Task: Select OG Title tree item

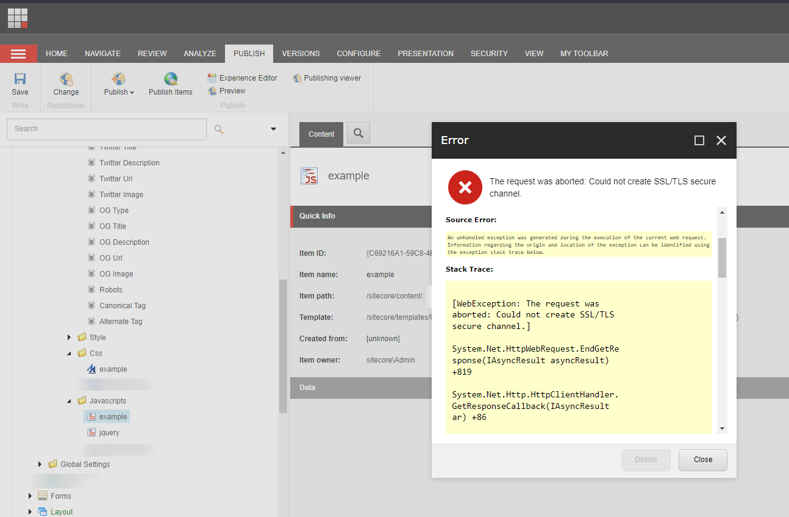Action: click(113, 226)
